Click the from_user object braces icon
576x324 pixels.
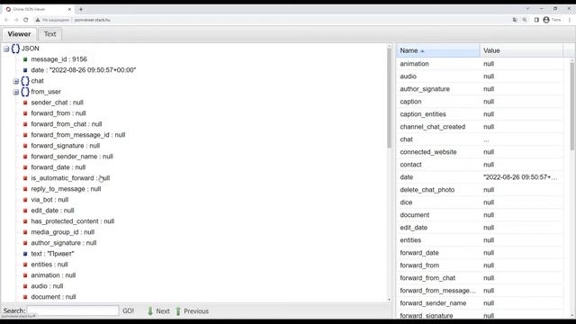(25, 92)
